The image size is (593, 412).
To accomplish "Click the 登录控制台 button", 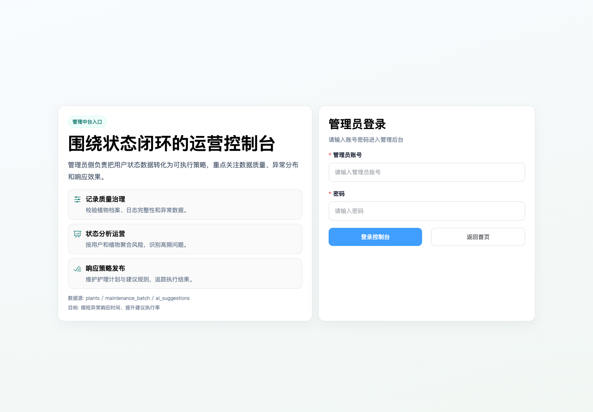I will coord(375,237).
